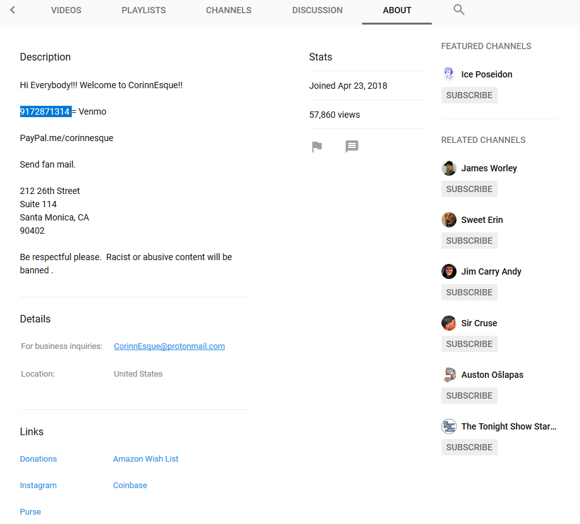Switch to the Channels tab

pos(229,10)
